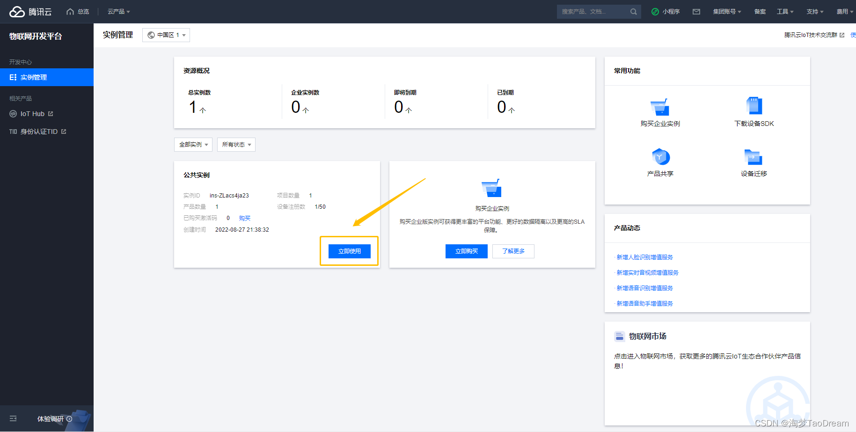Focus the 搜索产品、文档 search field
Image resolution: width=856 pixels, height=432 pixels.
[x=594, y=12]
